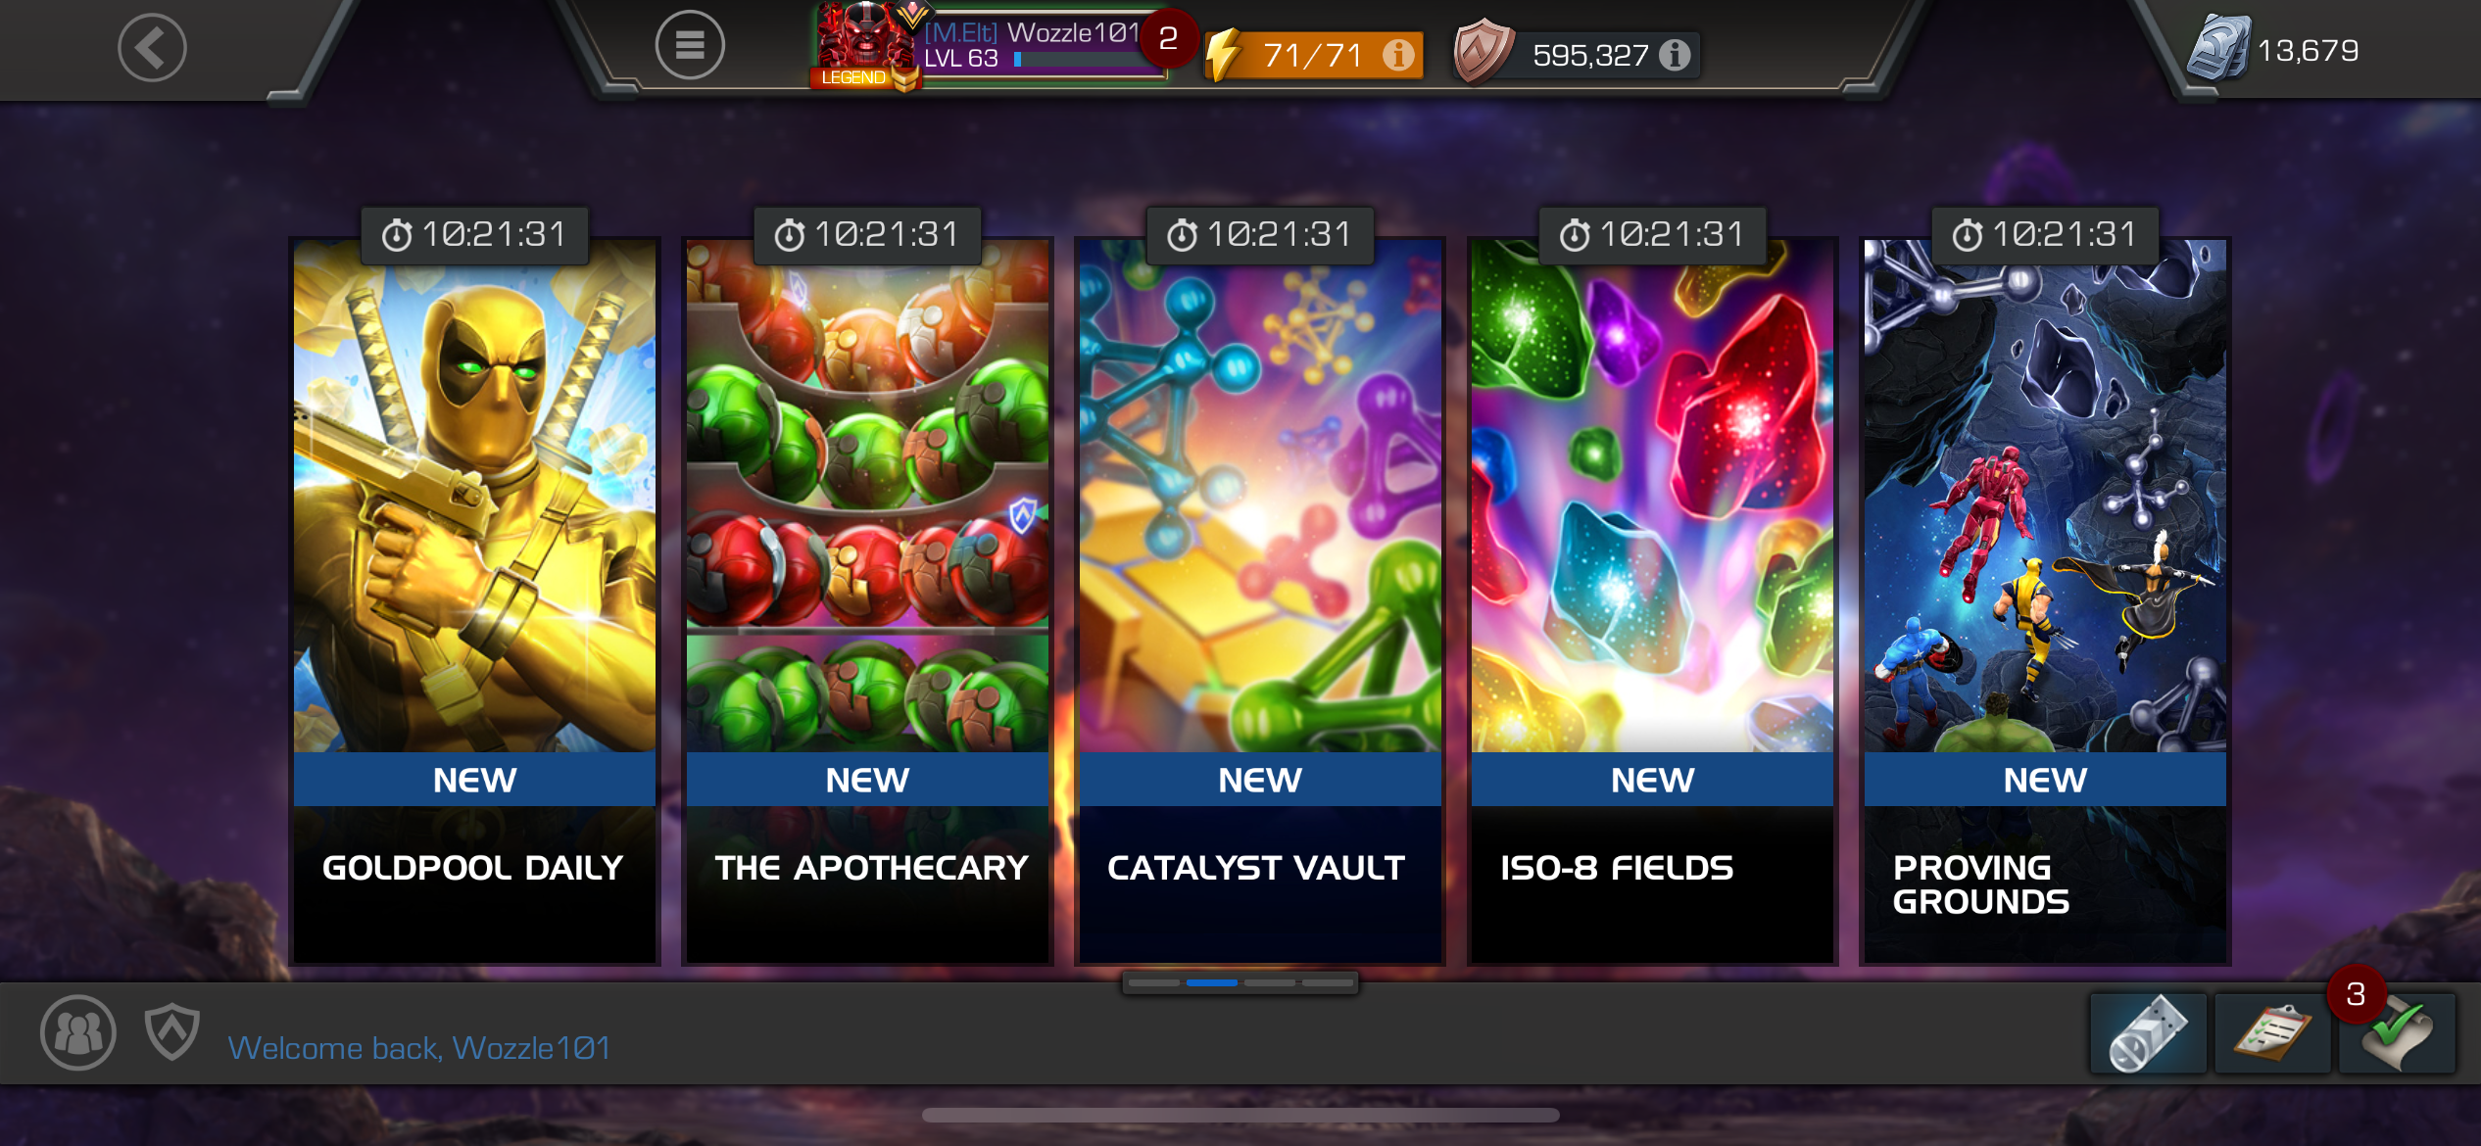Open the units currency store icon

(2217, 47)
